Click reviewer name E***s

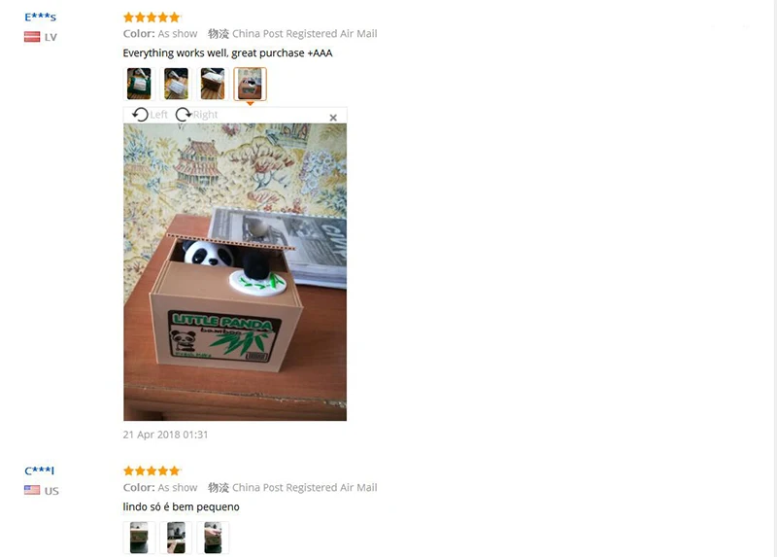tap(40, 17)
